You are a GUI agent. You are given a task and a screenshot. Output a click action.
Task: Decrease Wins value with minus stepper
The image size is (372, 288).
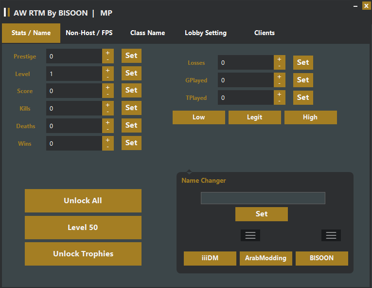point(107,147)
